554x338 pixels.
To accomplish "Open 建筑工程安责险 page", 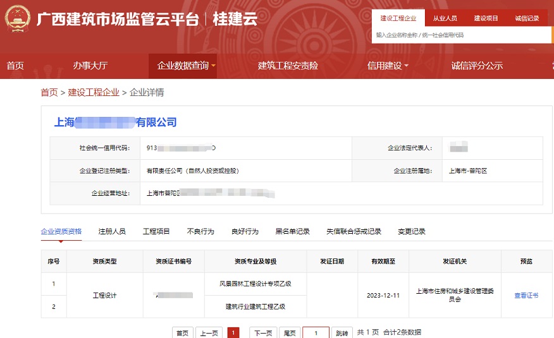I will 288,66.
